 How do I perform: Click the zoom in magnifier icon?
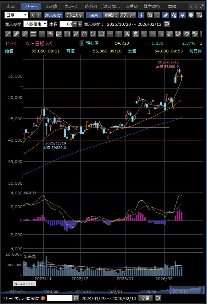click(x=150, y=15)
